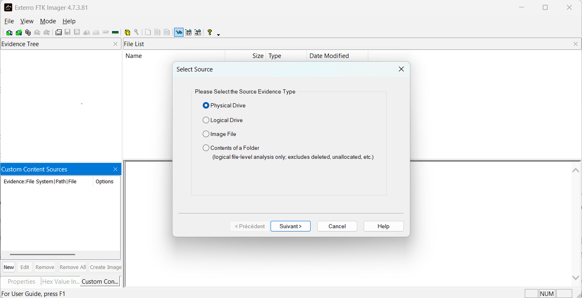Switch viewer to TEXT mode icon
This screenshot has height=298, width=582.
(x=188, y=32)
